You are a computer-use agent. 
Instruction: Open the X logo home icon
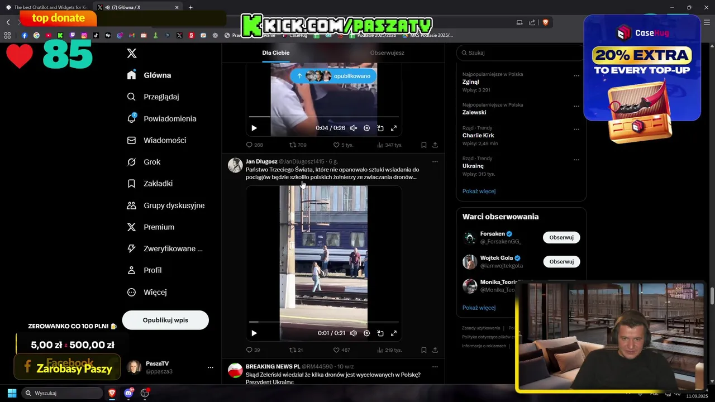132,53
